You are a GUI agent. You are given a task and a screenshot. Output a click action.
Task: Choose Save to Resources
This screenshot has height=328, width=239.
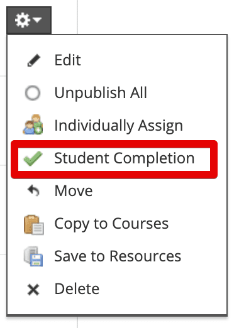pyautogui.click(x=117, y=256)
